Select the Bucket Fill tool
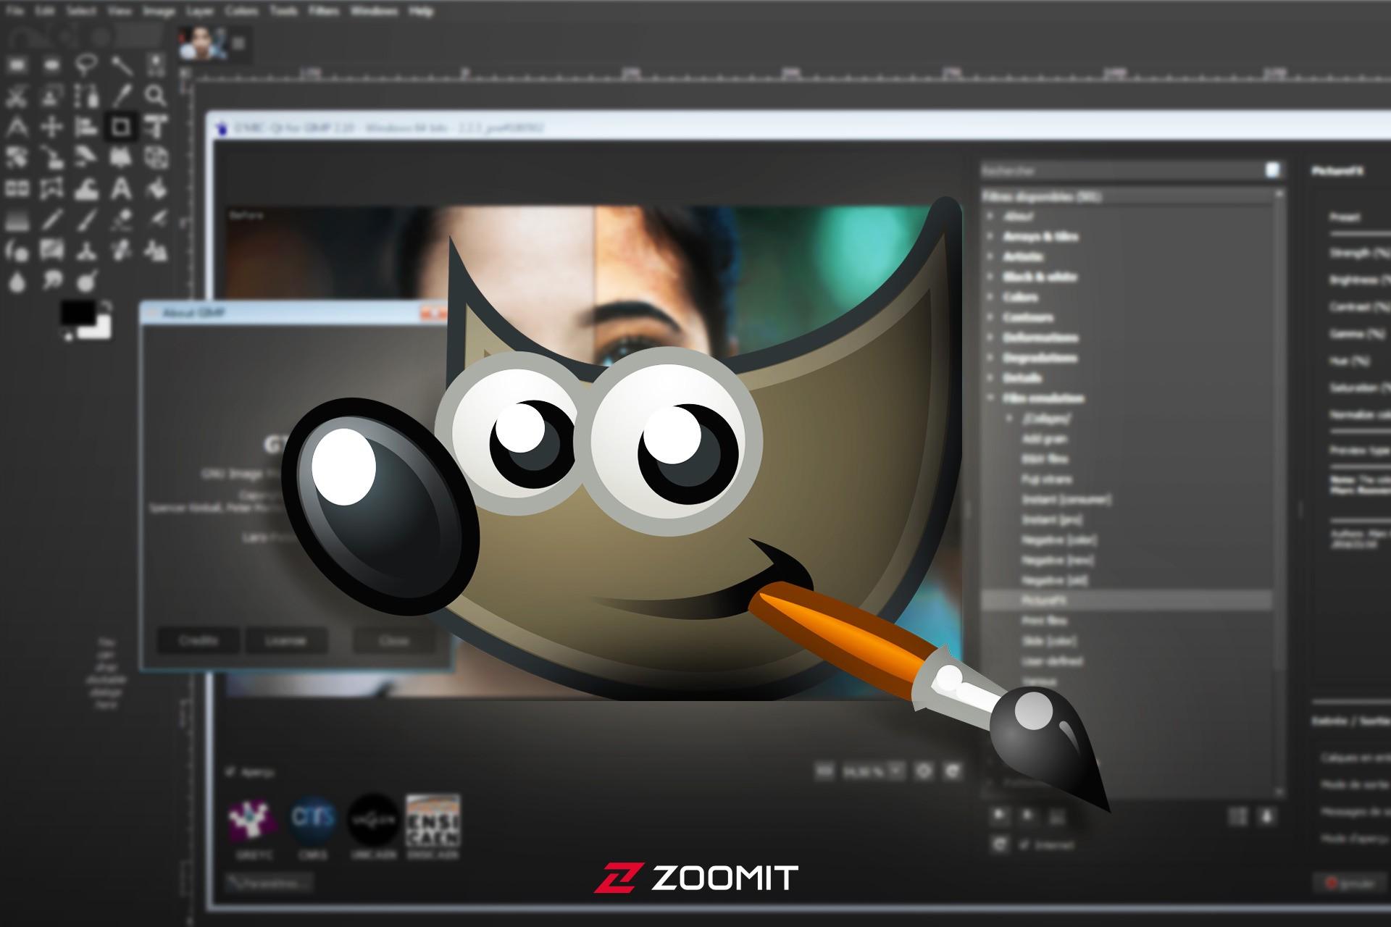This screenshot has width=1391, height=927. (x=156, y=190)
